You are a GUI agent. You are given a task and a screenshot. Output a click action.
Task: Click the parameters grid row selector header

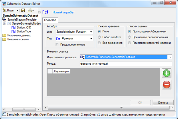coord(50,71)
